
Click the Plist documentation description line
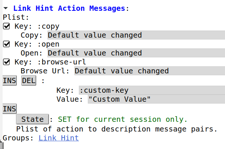pos(117,129)
